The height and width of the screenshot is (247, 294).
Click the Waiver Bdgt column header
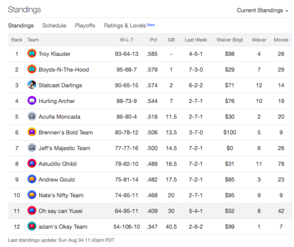230,40
